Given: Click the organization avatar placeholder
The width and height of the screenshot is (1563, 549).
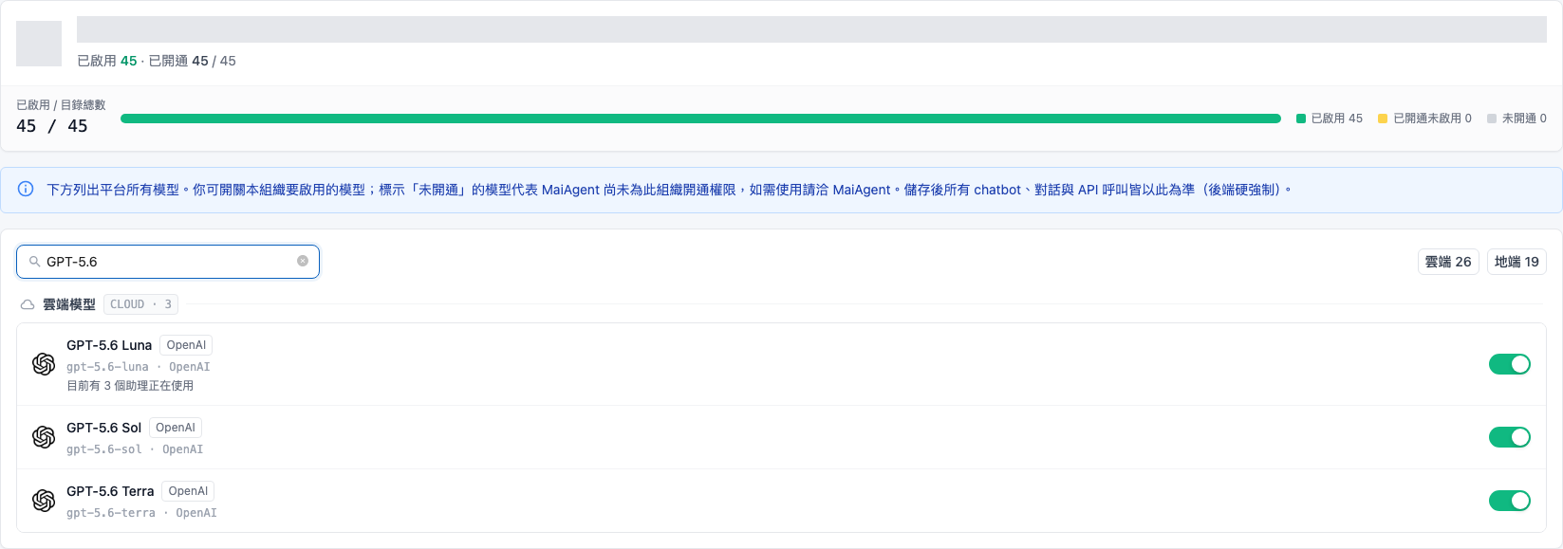Looking at the screenshot, I should coord(39,43).
